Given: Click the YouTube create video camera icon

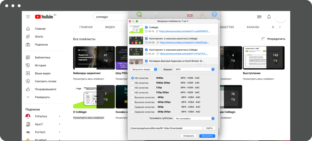Looking at the screenshot, I should point(259,17).
